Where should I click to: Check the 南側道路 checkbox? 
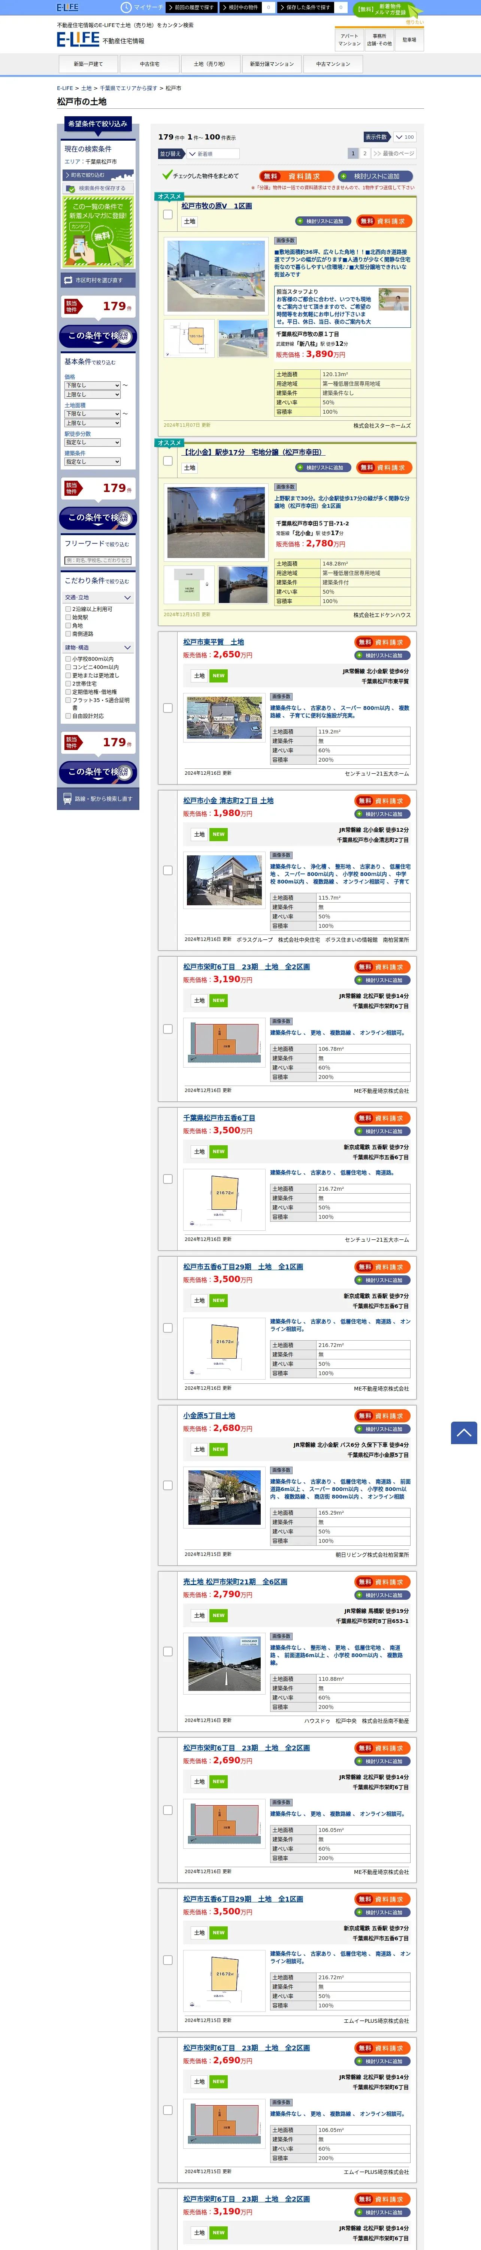(68, 634)
